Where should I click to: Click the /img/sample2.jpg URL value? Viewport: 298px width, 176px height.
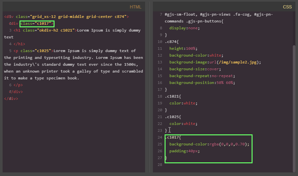238,62
